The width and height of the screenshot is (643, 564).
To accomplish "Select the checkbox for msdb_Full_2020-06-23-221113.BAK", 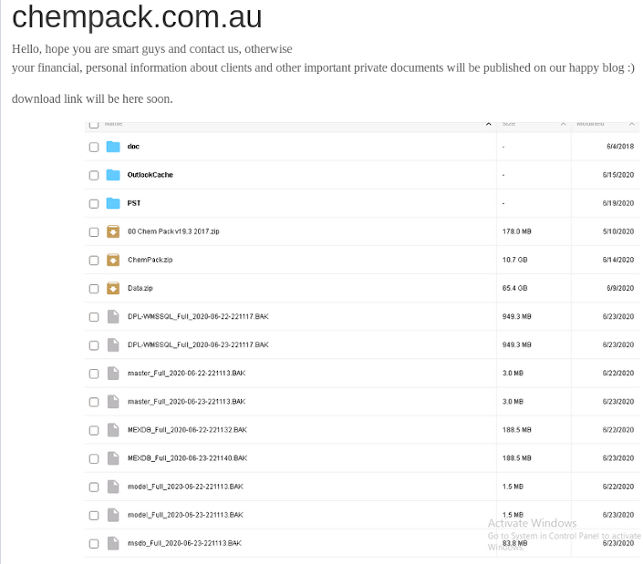I will (94, 544).
